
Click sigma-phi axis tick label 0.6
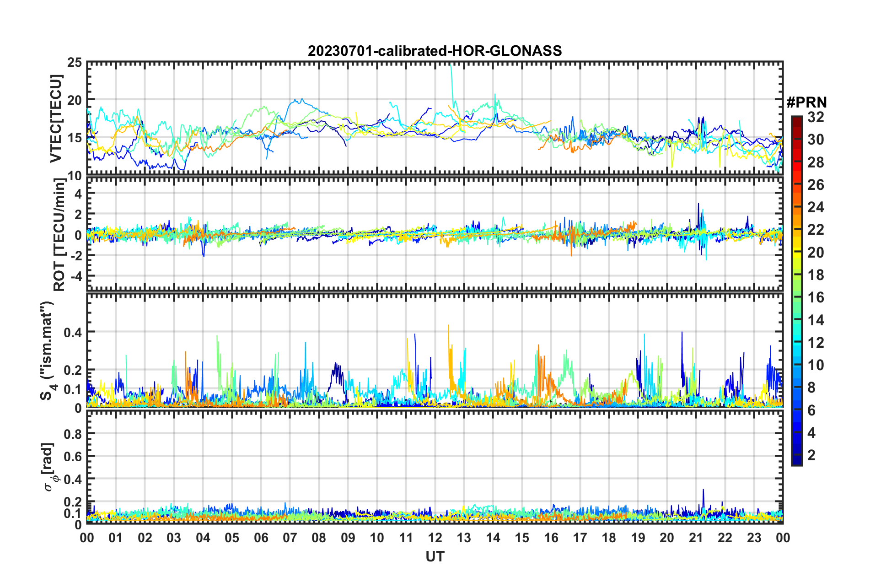pos(73,456)
